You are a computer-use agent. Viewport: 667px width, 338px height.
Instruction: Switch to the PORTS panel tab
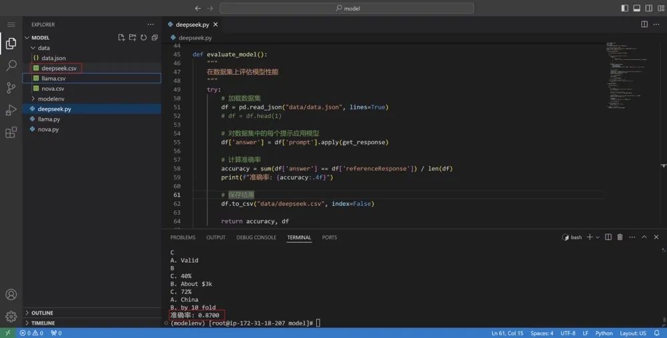[329, 237]
